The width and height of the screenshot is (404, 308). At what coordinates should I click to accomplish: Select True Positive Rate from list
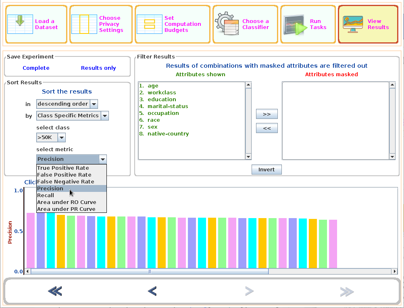pos(63,168)
